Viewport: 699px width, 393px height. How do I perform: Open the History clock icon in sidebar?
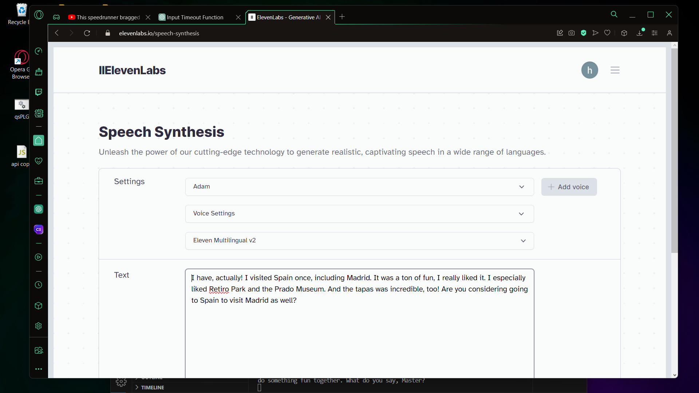39,285
